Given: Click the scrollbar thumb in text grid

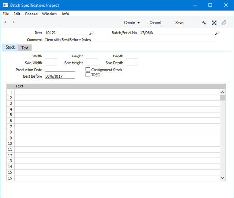Looking at the screenshot, I should tap(223, 98).
